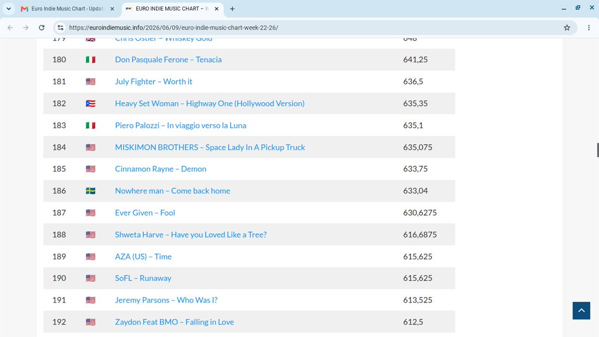
Task: Open the browser three-dot menu
Action: (589, 28)
